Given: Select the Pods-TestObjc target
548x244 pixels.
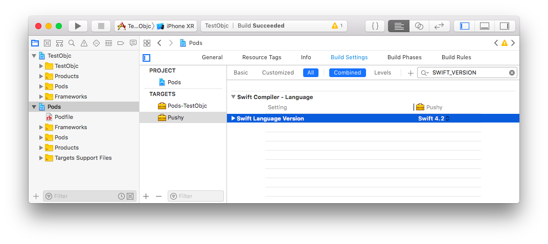Looking at the screenshot, I should tap(182, 106).
